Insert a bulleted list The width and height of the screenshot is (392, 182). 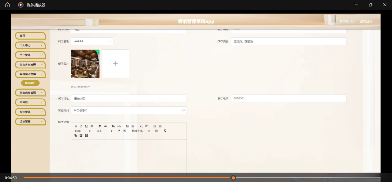coord(133,126)
